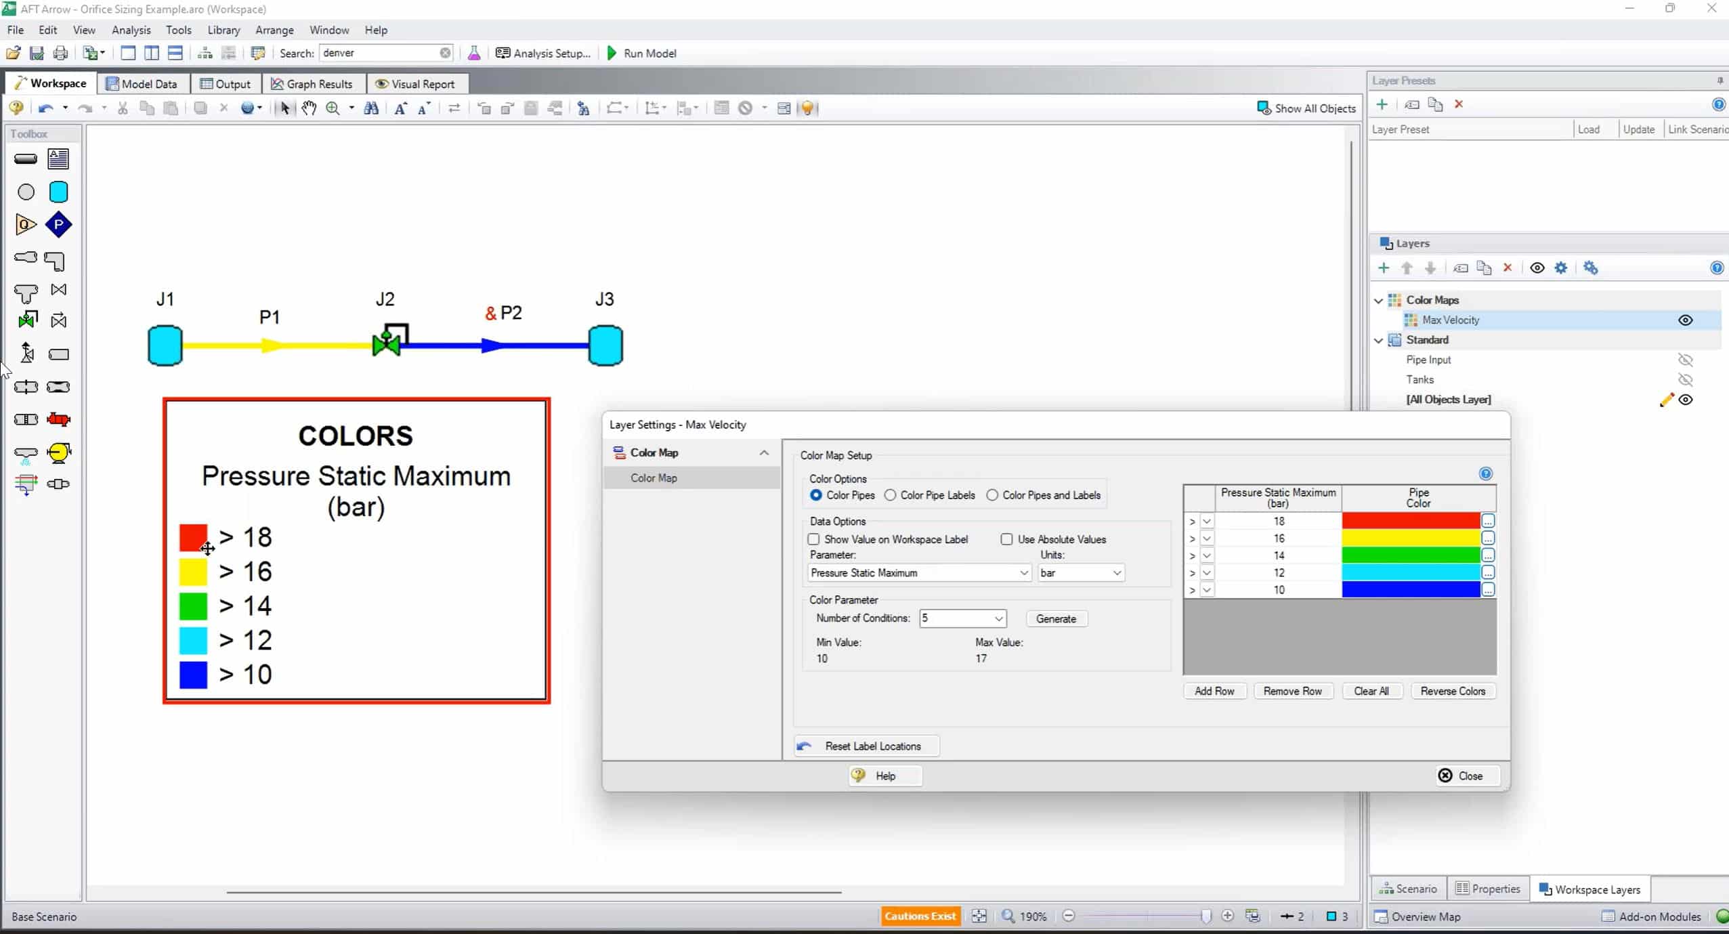Check Use Absolute Values option
Image resolution: width=1729 pixels, height=934 pixels.
tap(1007, 539)
